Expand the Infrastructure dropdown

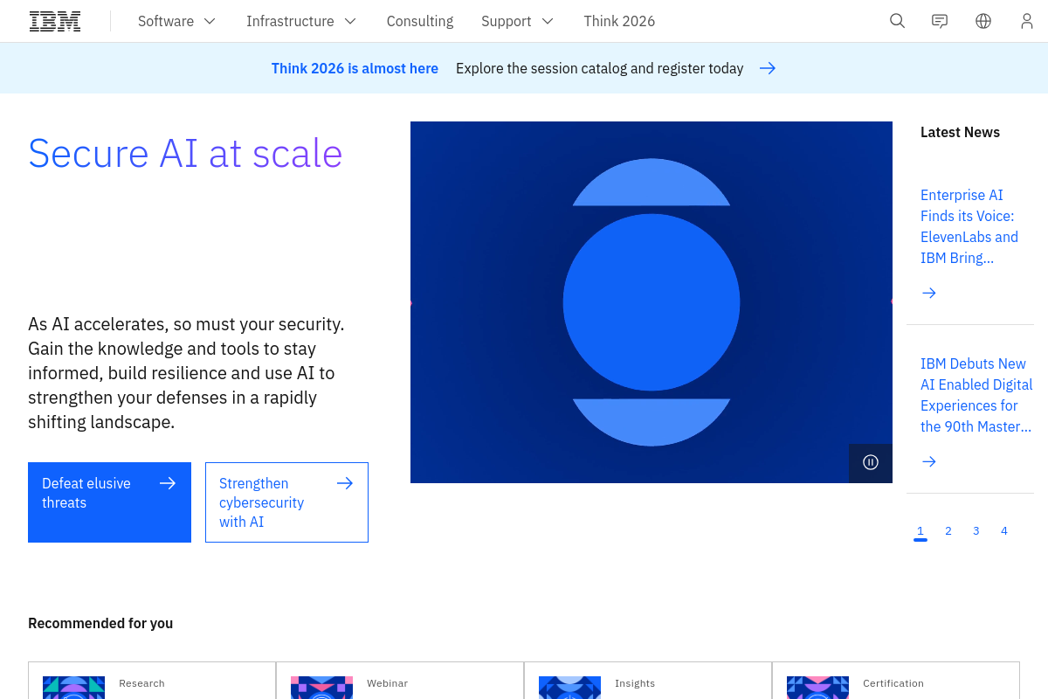[301, 21]
